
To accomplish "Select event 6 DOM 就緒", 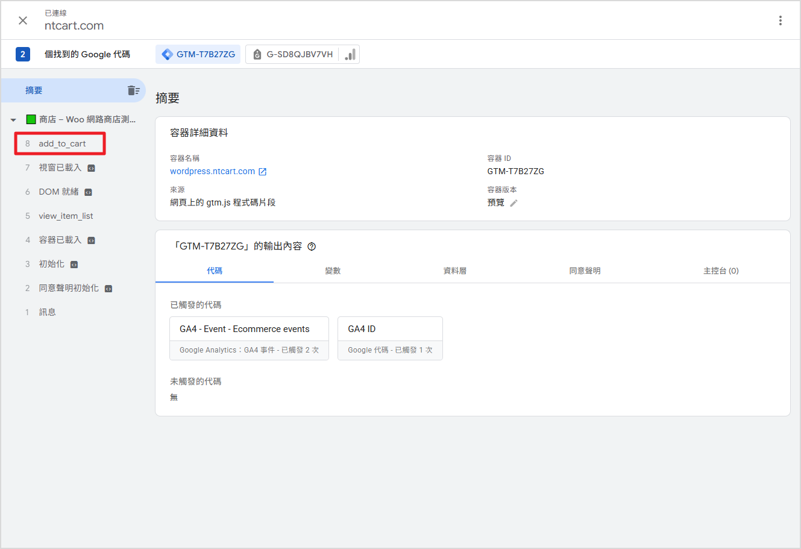I will pyautogui.click(x=58, y=192).
